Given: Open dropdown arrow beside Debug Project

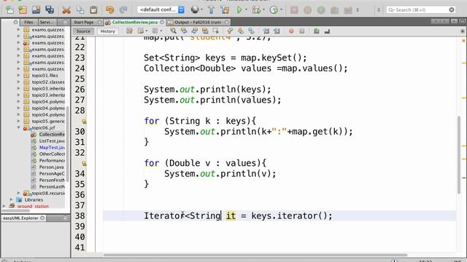Looking at the screenshot, I should click(x=263, y=9).
